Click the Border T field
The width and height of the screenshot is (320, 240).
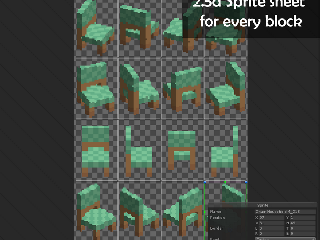click(x=303, y=228)
